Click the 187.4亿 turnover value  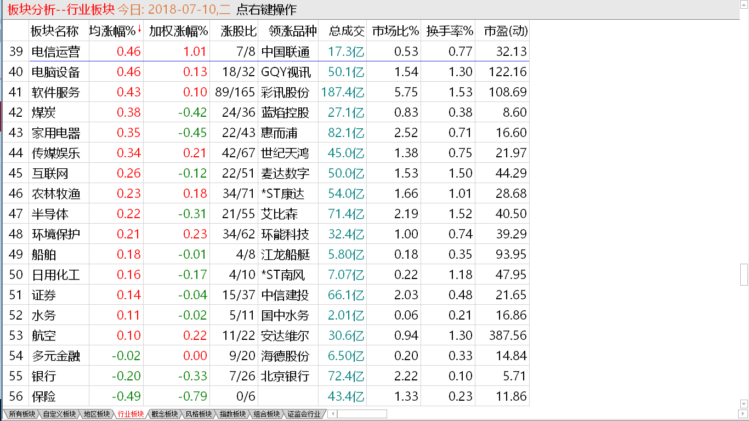(343, 92)
